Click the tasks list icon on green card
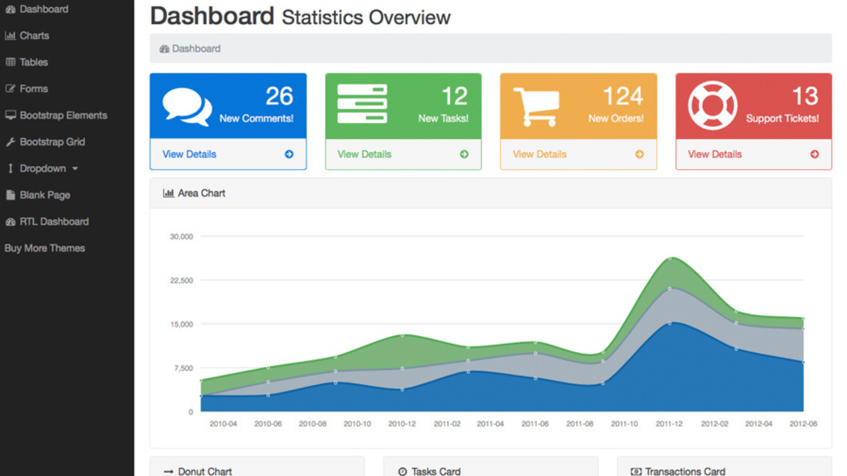Screen dimensions: 847x476 (x=362, y=104)
